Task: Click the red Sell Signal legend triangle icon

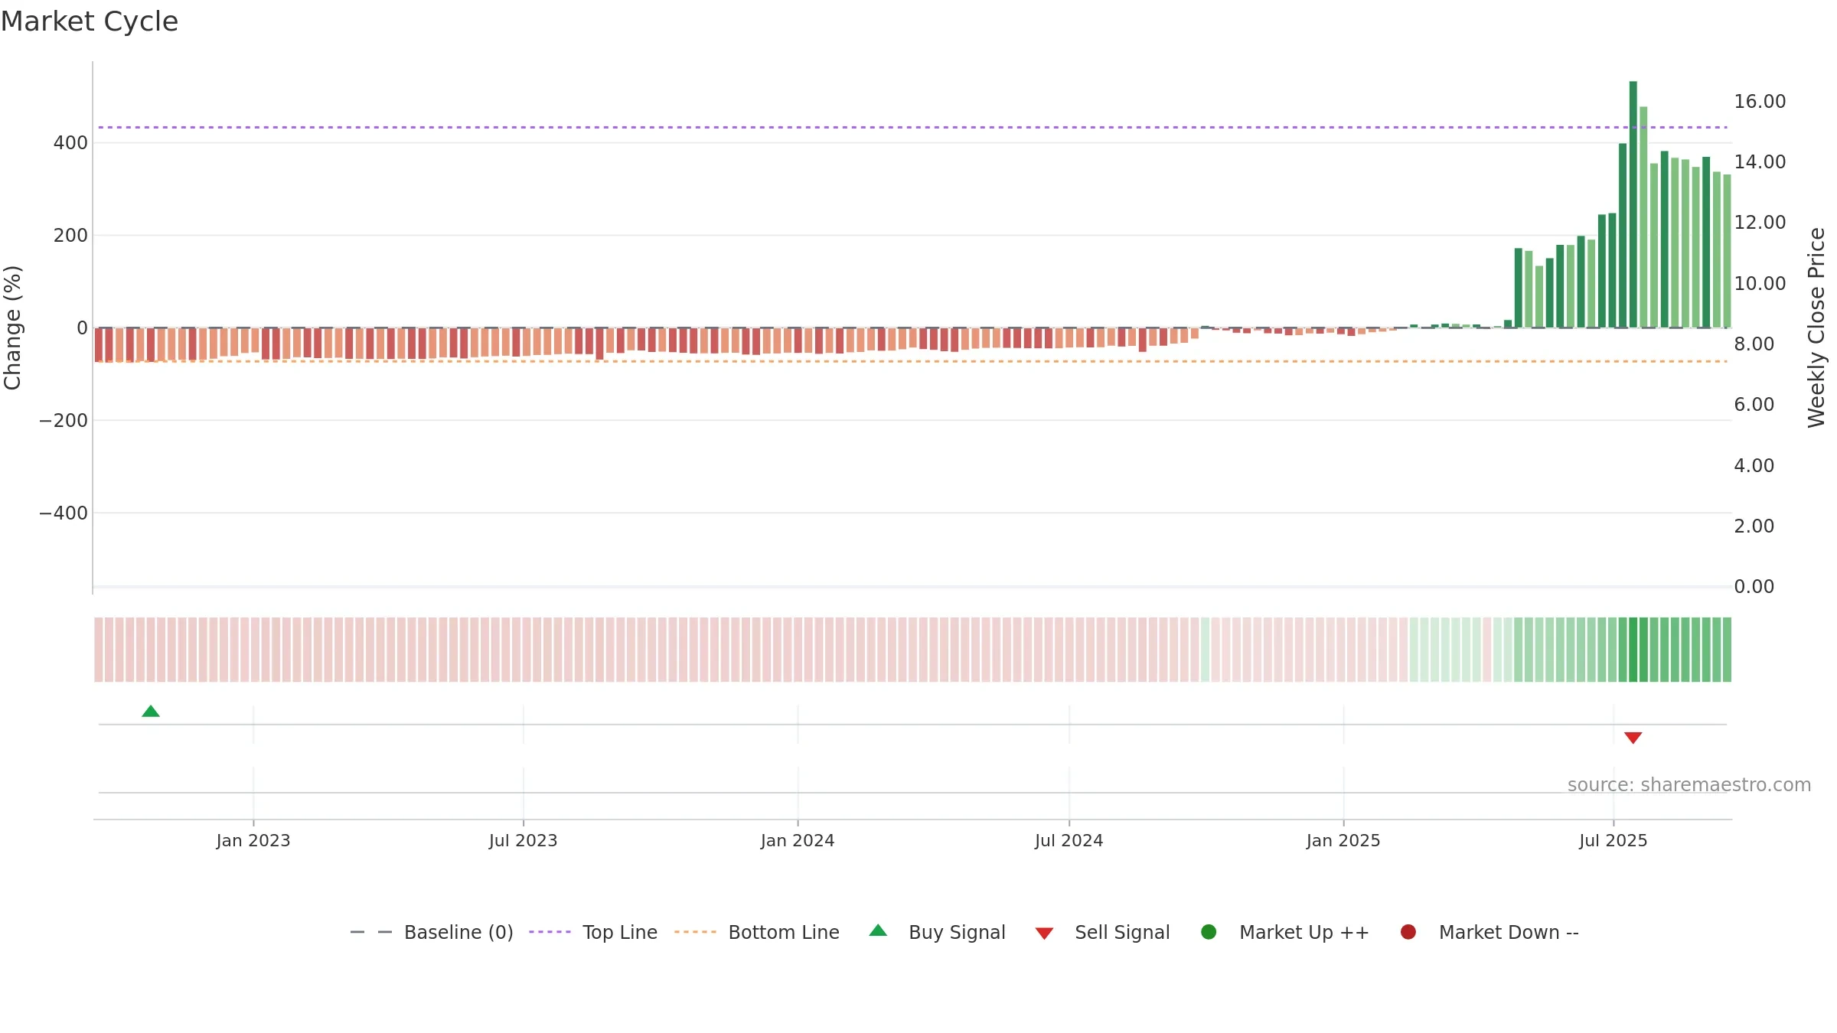Action: (x=1045, y=934)
